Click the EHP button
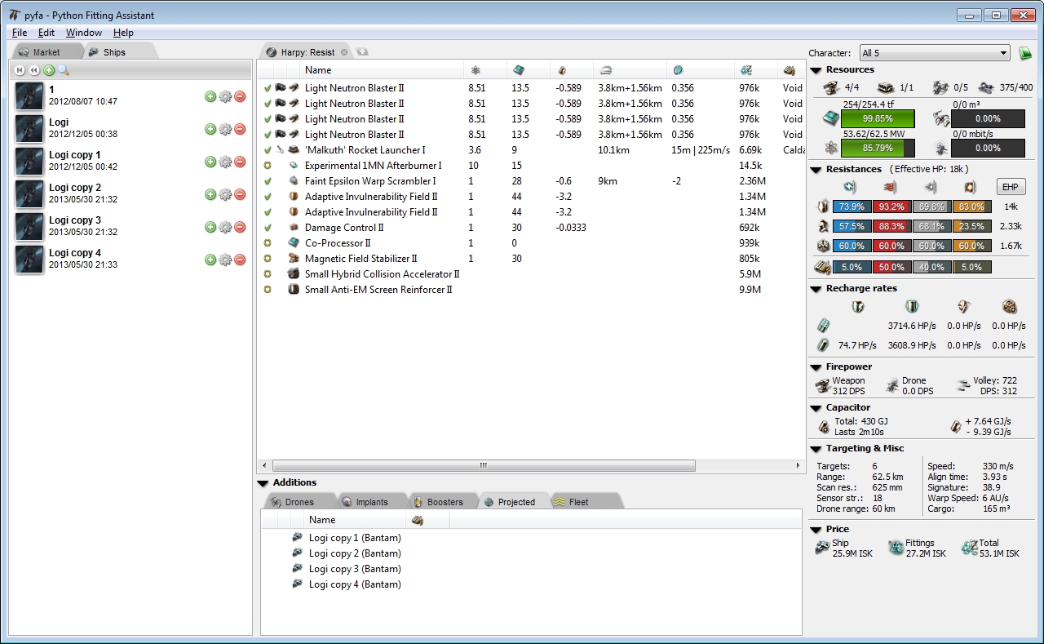This screenshot has width=1044, height=644. pyautogui.click(x=1011, y=188)
